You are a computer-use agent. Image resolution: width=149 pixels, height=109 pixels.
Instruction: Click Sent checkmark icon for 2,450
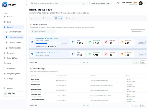73,42
